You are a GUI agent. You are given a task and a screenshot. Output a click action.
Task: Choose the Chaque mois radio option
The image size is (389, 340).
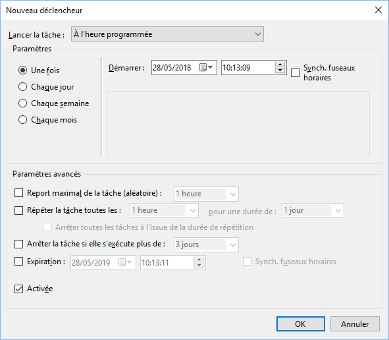click(22, 120)
